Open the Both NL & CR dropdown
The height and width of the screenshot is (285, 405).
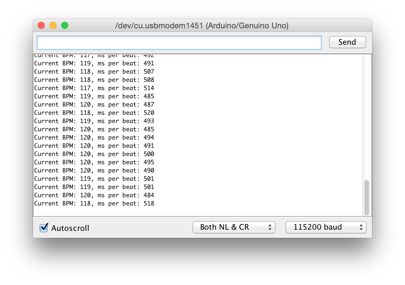[x=234, y=227]
